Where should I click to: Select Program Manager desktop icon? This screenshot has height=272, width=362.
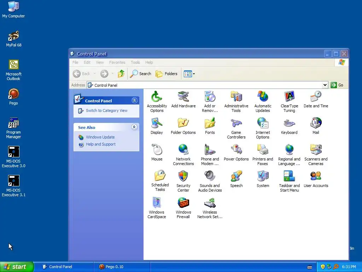point(14,128)
